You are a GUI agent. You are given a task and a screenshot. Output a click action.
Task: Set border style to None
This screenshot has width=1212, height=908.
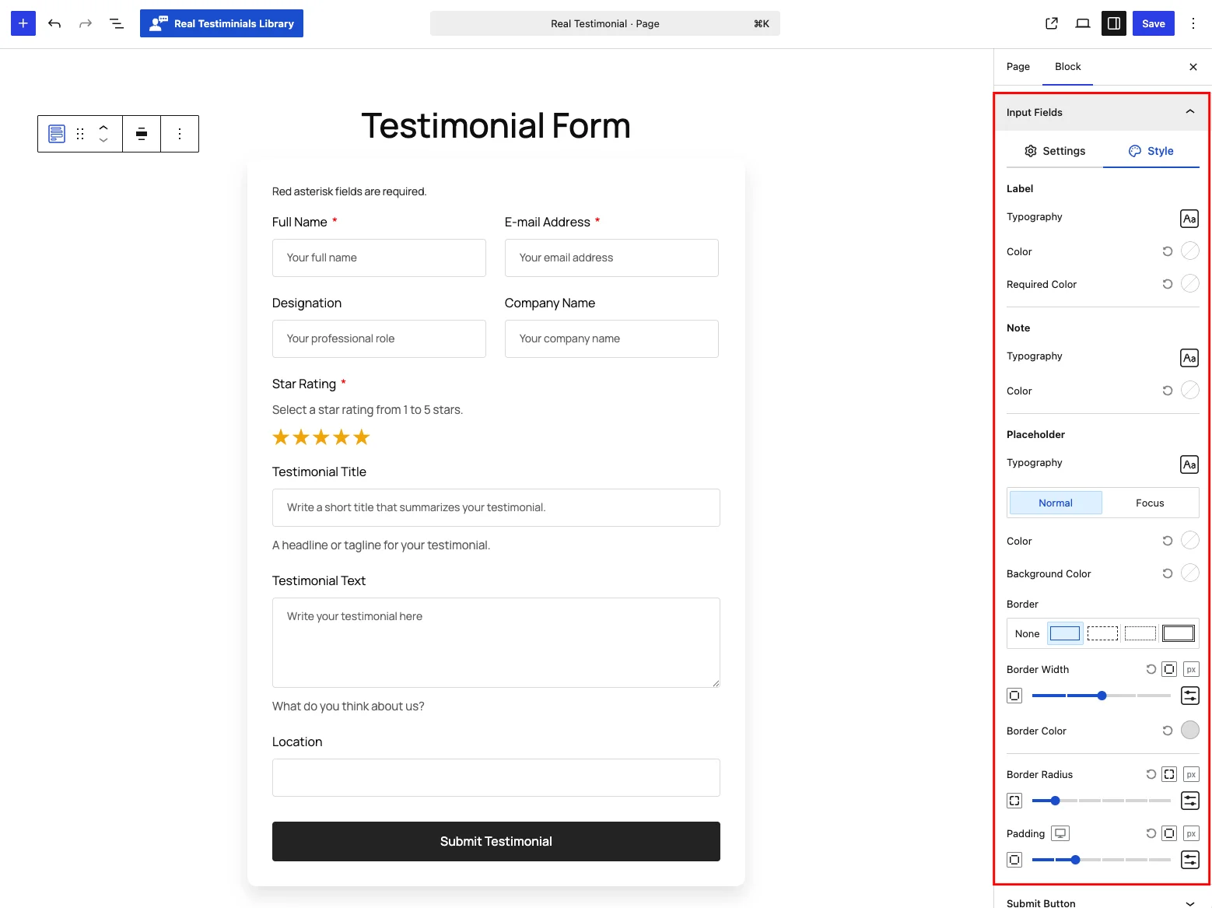(1027, 633)
